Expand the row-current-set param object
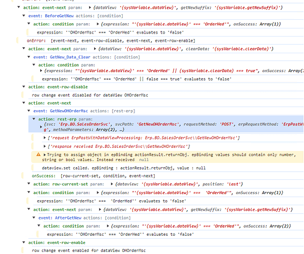This screenshot has height=254, width=304. [112, 184]
